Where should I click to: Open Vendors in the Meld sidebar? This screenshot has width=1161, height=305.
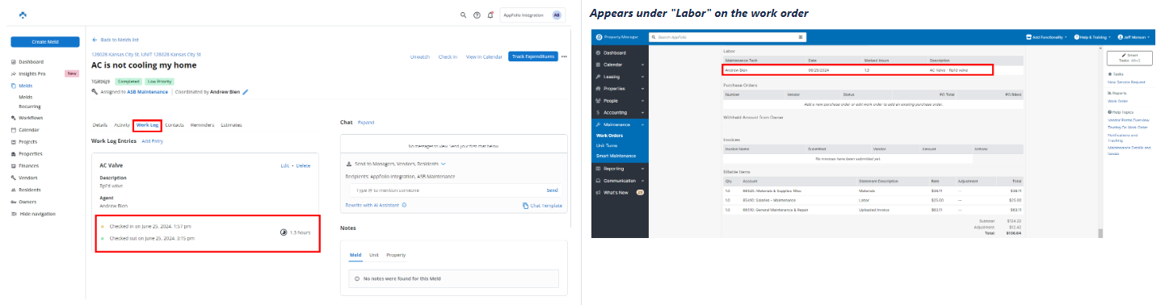(x=28, y=178)
